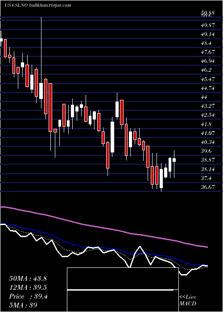Select the 5MA : 39 legend entry

click(x=23, y=305)
